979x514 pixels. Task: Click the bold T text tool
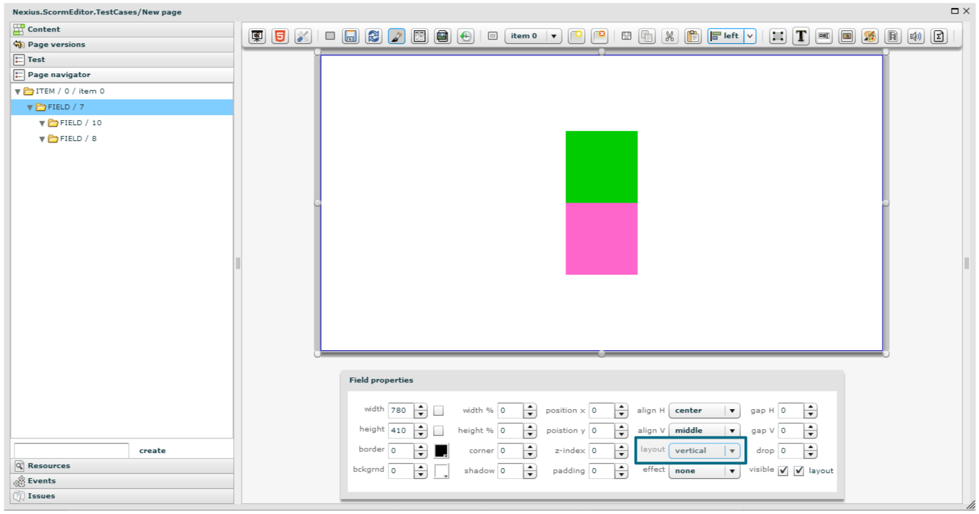801,36
